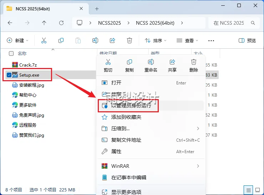Click Delete trash icon in the context menu
This screenshot has height=195, width=264.
(x=194, y=62)
